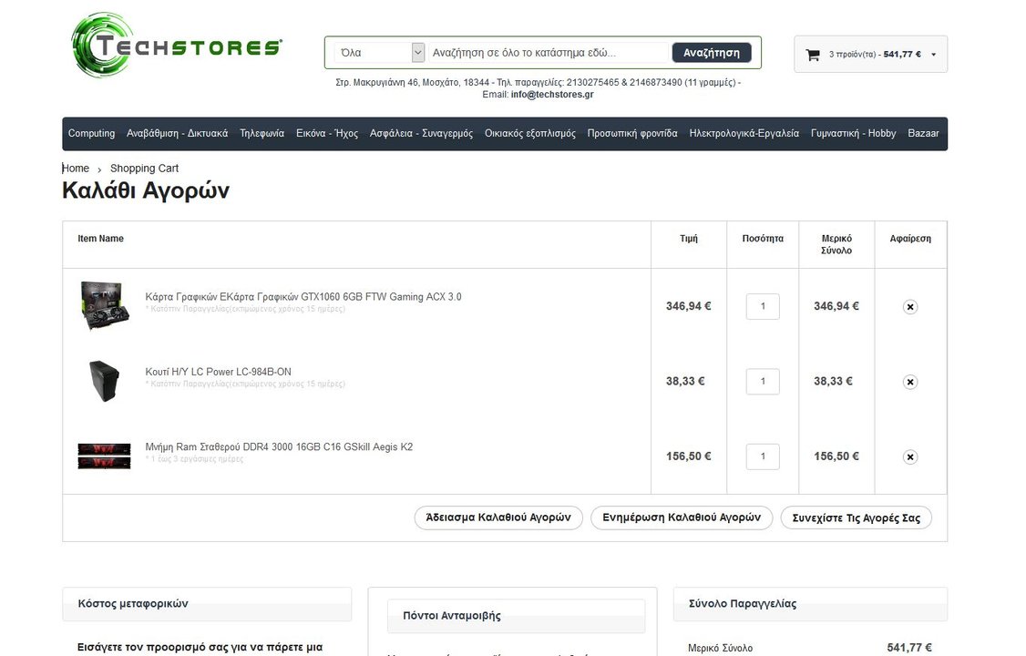This screenshot has height=656, width=1026.
Task: Open the Εικόνα - Ήχος menu
Action: click(327, 133)
